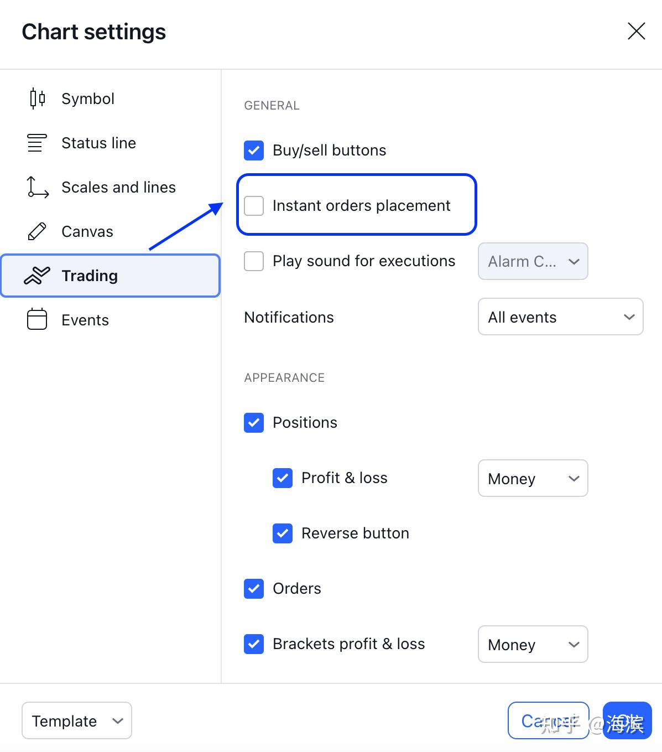The height and width of the screenshot is (752, 662).
Task: Open the Status line settings tab
Action: (98, 143)
